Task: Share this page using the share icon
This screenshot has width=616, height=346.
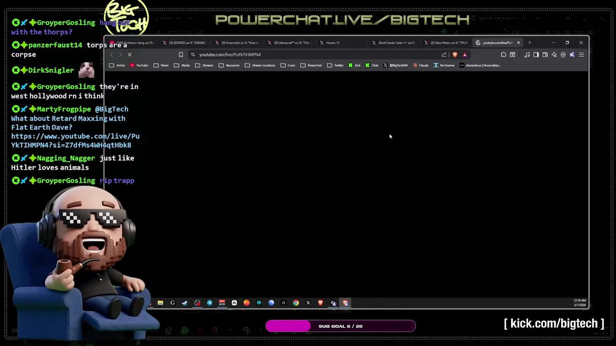Action: click(444, 55)
